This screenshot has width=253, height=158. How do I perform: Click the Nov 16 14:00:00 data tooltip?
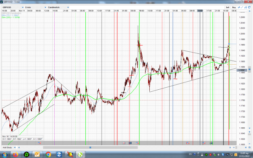coord(22,138)
